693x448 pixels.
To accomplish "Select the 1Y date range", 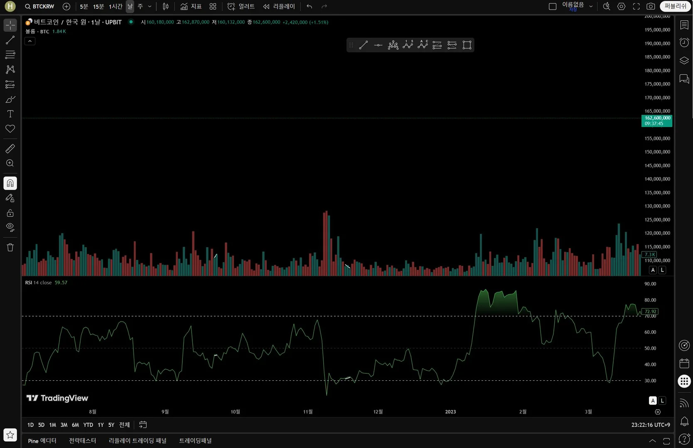I will pyautogui.click(x=101, y=425).
